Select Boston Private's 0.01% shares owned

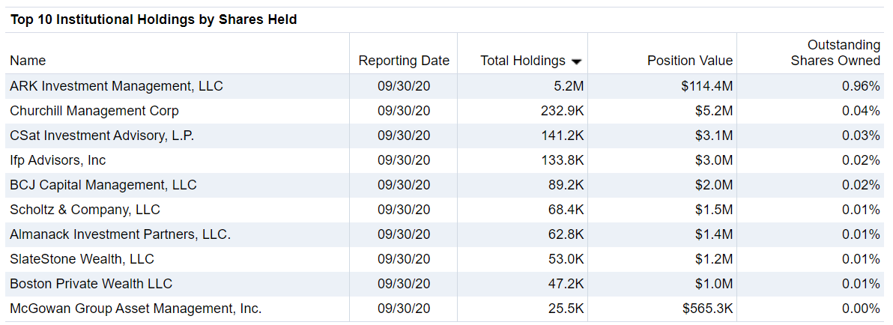coord(861,284)
